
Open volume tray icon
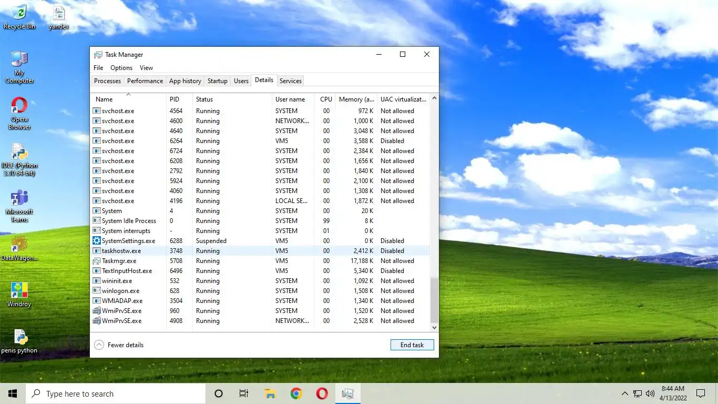click(650, 393)
